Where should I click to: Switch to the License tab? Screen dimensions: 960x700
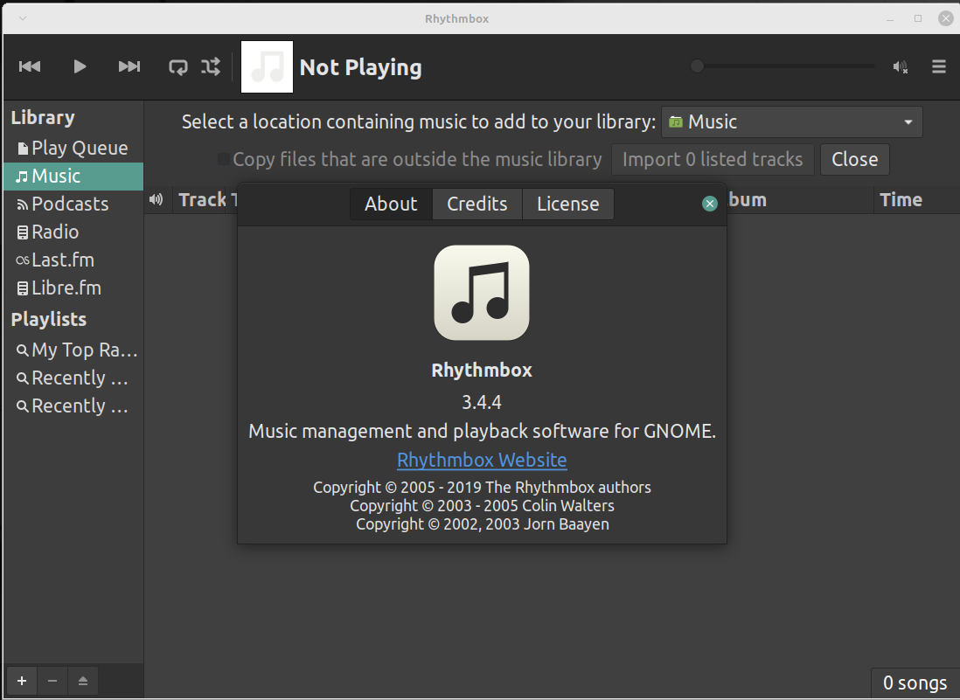[568, 204]
